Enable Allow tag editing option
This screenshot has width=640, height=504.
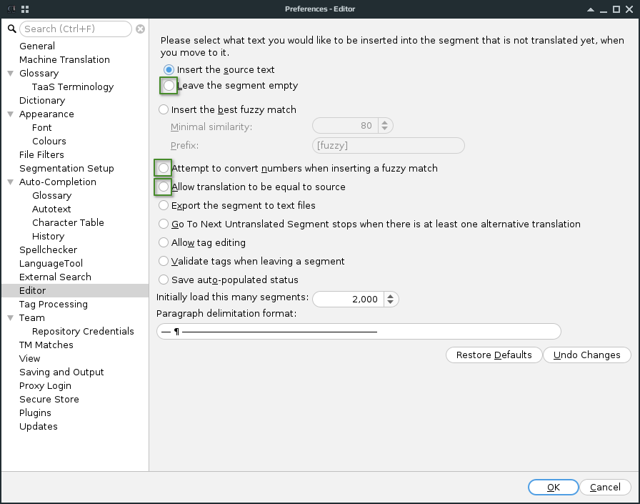coord(164,243)
